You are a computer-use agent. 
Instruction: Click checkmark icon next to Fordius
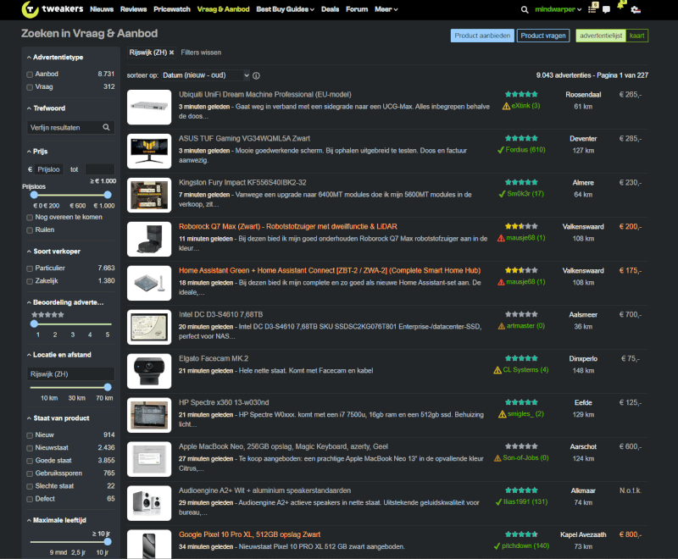click(x=501, y=150)
